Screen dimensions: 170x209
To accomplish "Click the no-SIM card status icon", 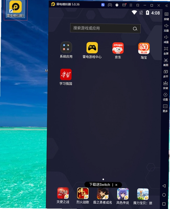I will (x=141, y=13).
